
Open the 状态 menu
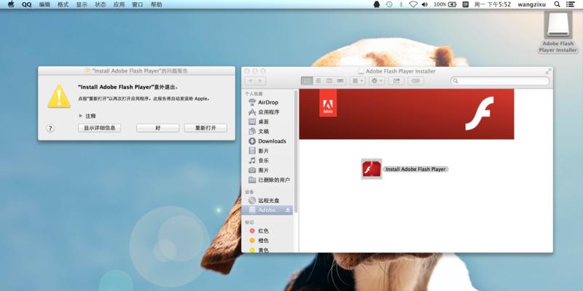pos(101,4)
